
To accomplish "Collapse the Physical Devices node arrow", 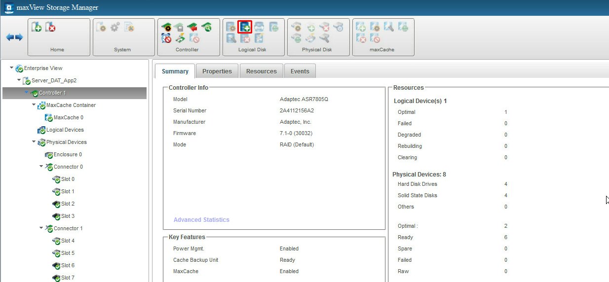I will click(34, 142).
